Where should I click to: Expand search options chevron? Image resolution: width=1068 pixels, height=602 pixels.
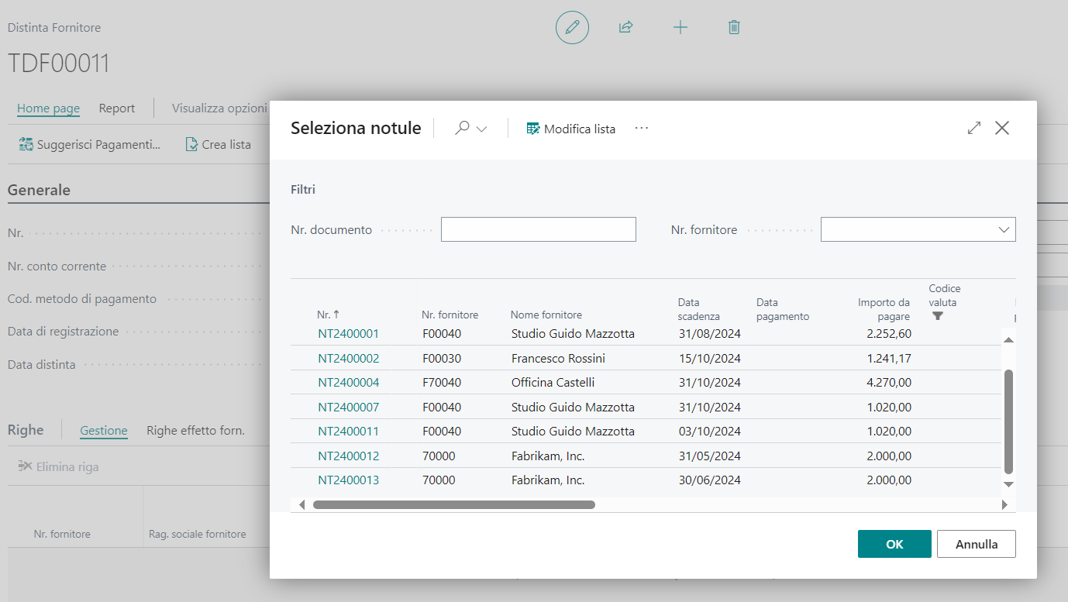[481, 129]
